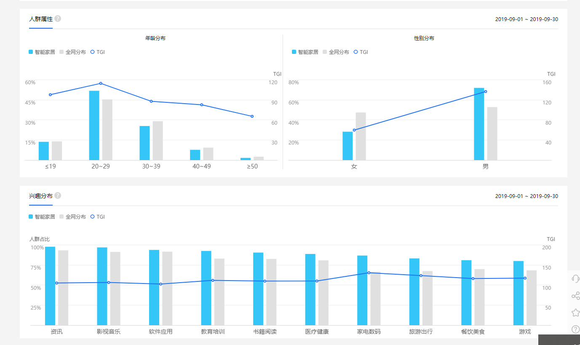Toggle 智能家居 legend in age distribution chart

pyautogui.click(x=42, y=52)
